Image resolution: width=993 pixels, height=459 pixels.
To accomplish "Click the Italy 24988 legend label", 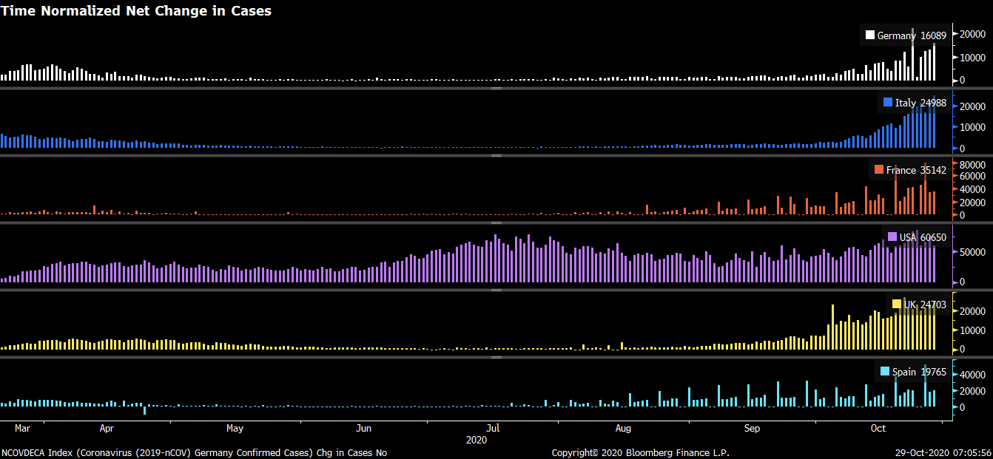I will coord(920,103).
